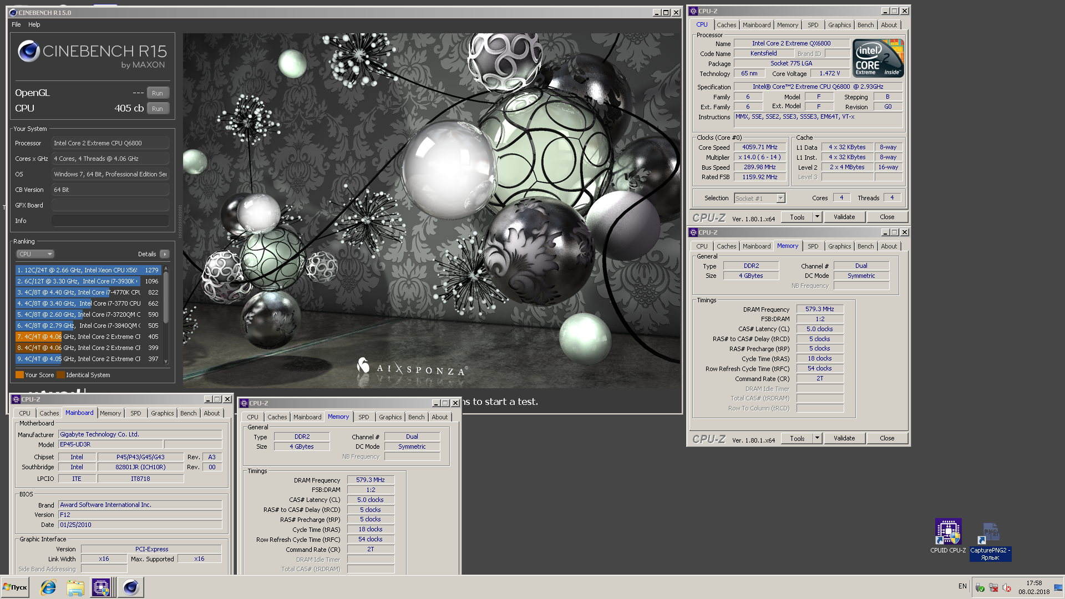The height and width of the screenshot is (599, 1065).
Task: Switch to CPU tab in right-side CPU-Z Memory window
Action: [x=702, y=246]
